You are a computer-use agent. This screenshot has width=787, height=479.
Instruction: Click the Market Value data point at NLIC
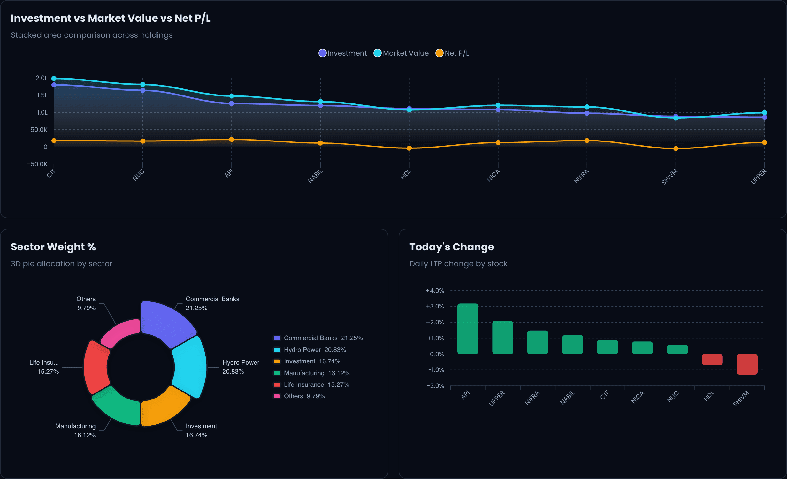point(143,85)
